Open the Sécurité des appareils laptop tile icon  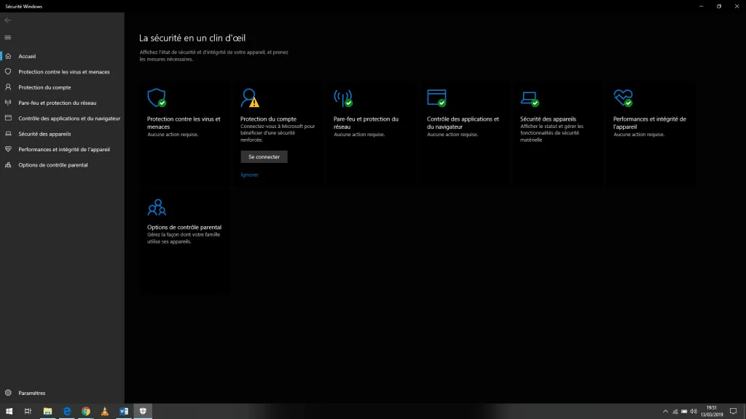[x=529, y=98]
